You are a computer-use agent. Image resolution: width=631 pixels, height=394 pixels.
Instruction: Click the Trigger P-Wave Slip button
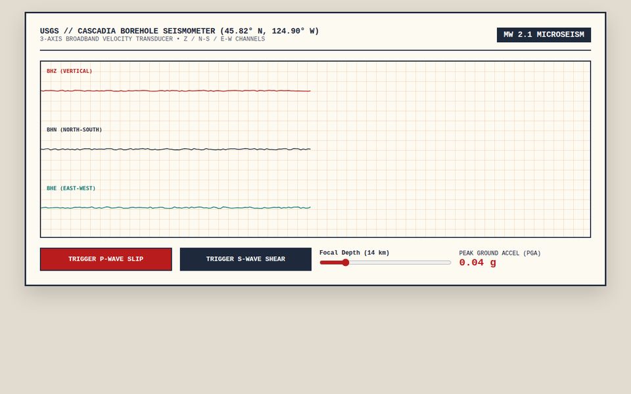[106, 259]
